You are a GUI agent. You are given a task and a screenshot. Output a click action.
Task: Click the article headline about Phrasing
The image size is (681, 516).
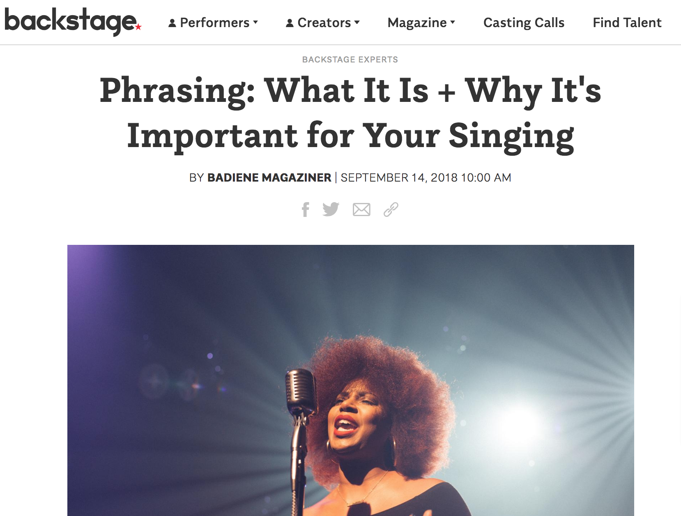click(x=350, y=113)
